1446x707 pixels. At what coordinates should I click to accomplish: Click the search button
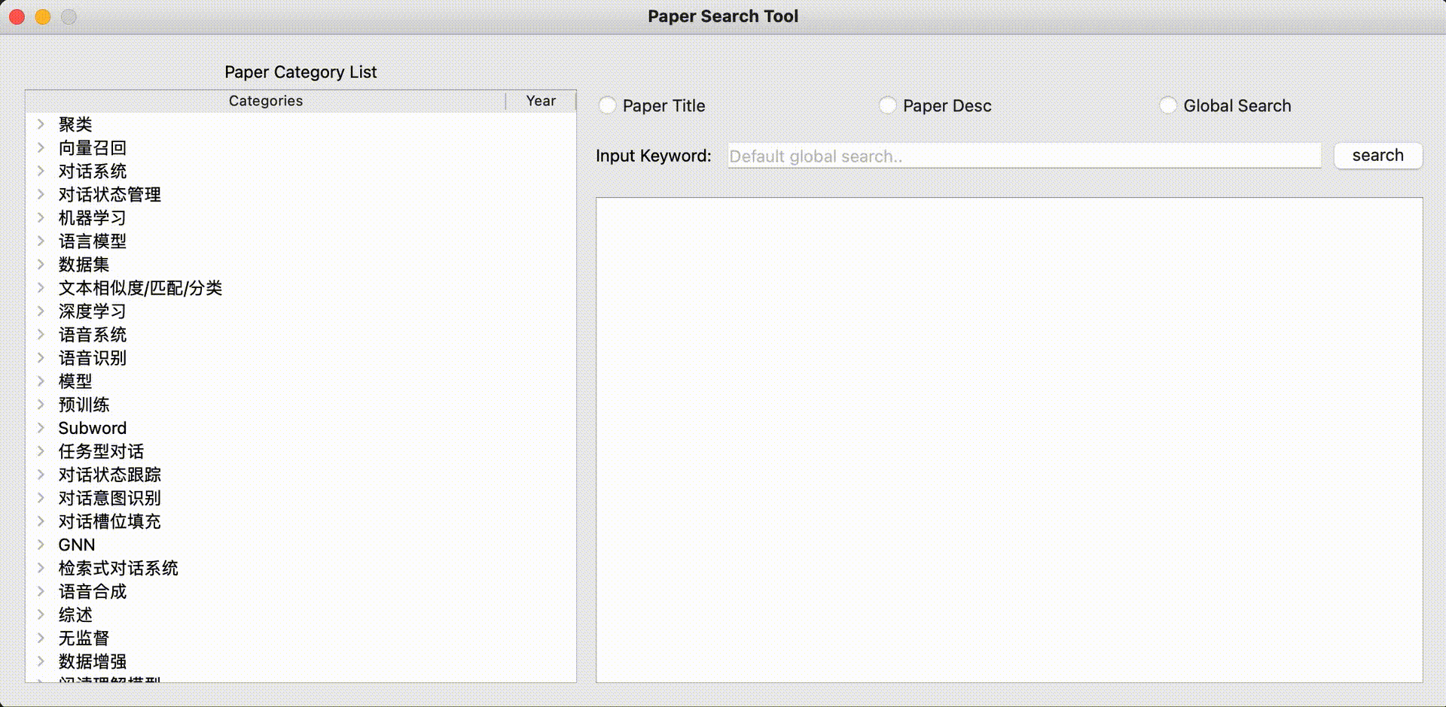[x=1377, y=155]
